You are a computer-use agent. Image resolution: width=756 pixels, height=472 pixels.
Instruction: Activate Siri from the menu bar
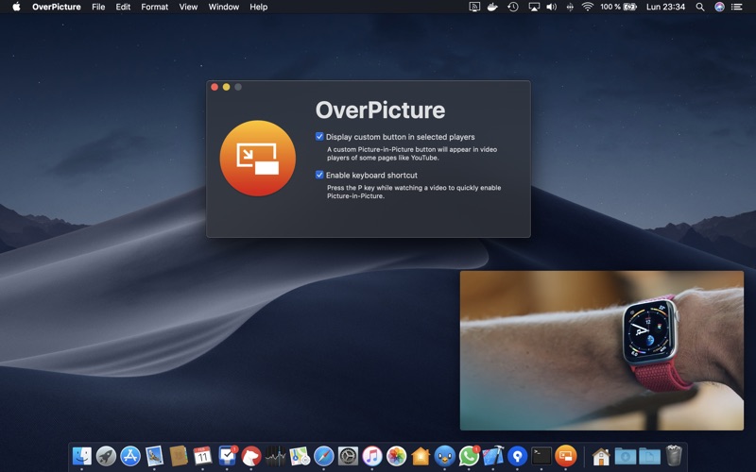(x=719, y=7)
